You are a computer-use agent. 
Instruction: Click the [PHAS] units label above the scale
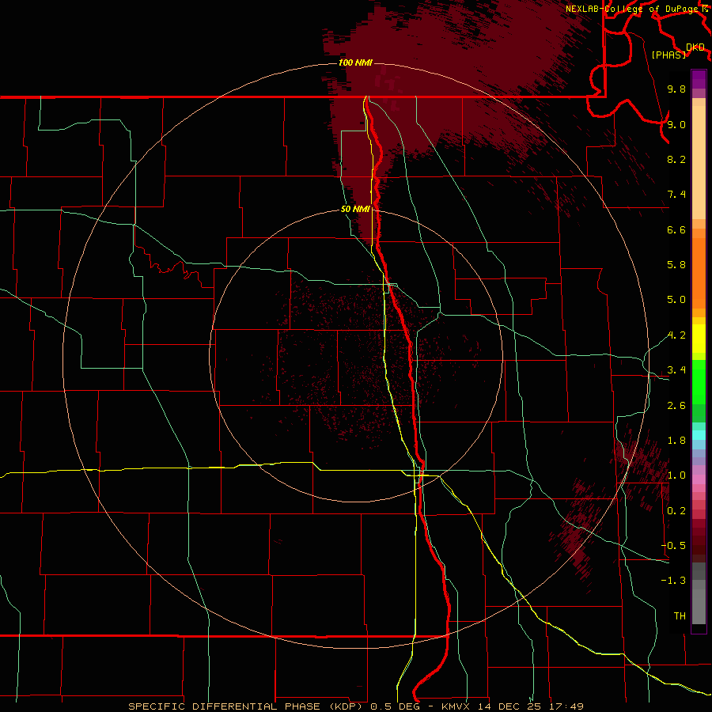pyautogui.click(x=668, y=55)
